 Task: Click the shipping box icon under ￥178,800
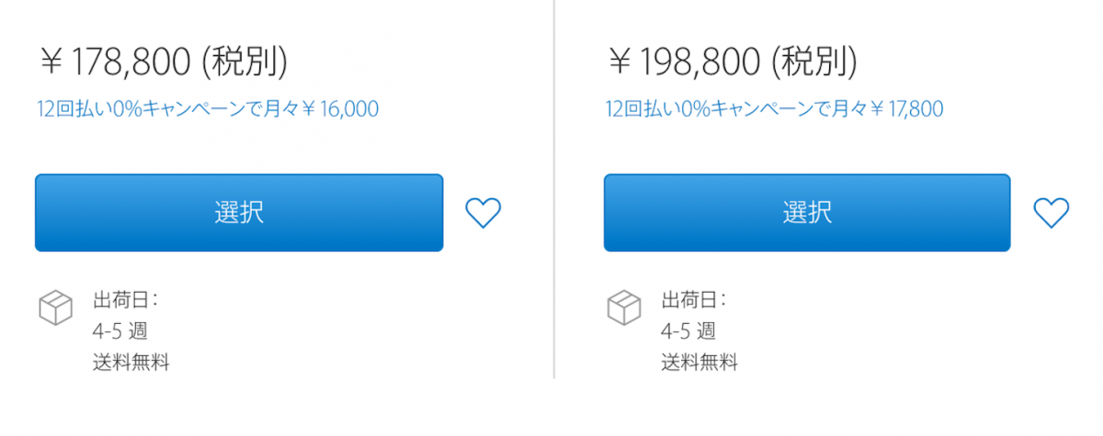[55, 307]
